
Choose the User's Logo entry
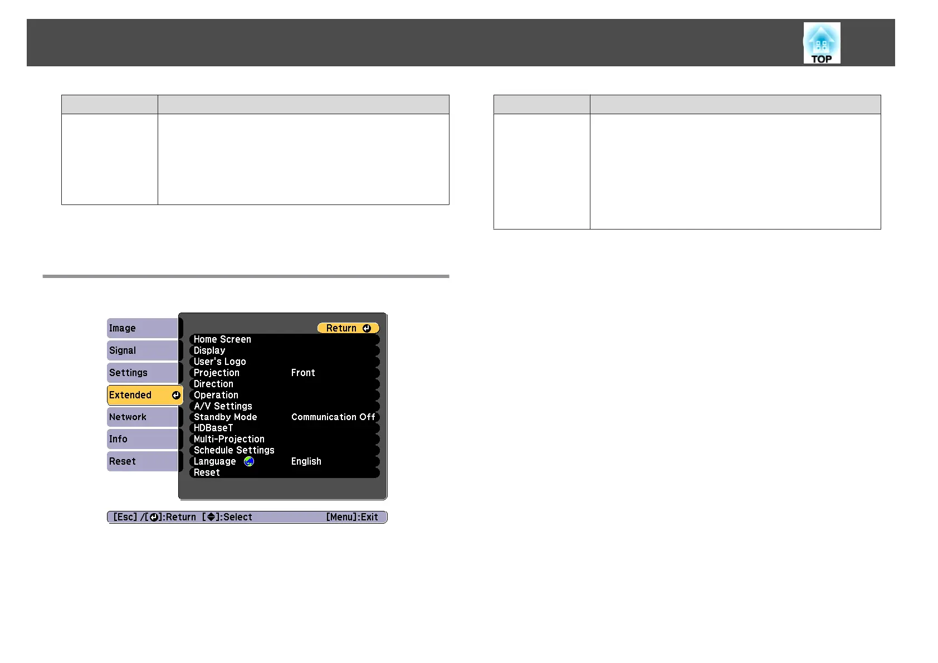click(285, 362)
